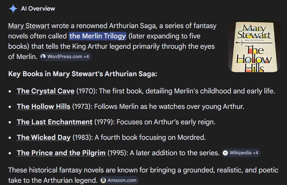Click The Prince and the Pilgrim link
This screenshot has height=185, width=287.
point(61,153)
